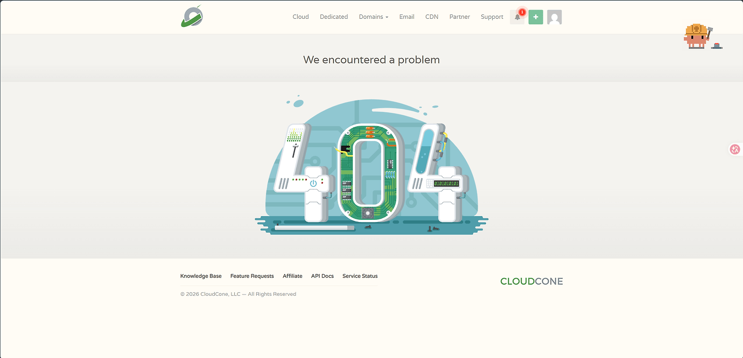Click the CLOUDCONE footer logo text

[531, 281]
